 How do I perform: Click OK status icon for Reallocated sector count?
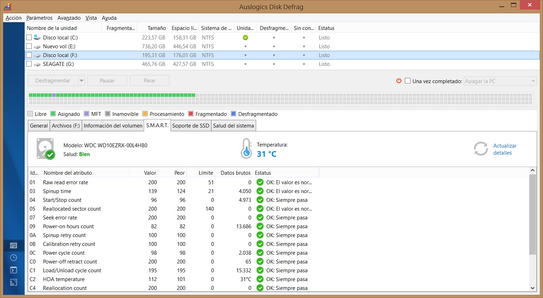[260, 209]
